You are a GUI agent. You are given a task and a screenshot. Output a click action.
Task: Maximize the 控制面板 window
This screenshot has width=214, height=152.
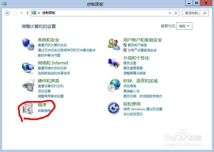click(x=196, y=3)
